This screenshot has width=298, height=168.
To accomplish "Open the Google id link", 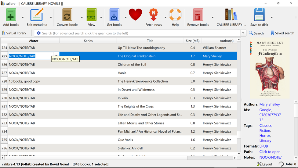I will tap(265, 110).
